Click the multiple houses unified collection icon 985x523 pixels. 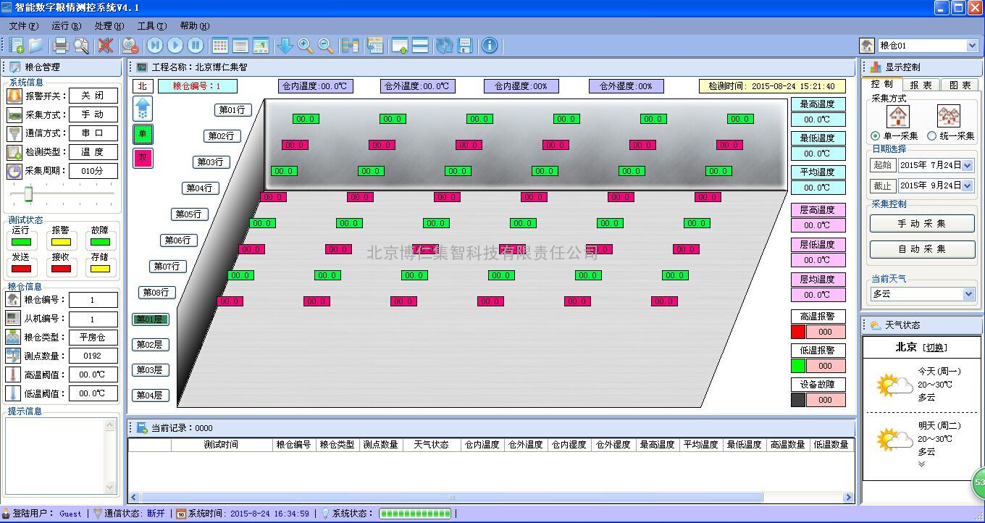tap(949, 116)
